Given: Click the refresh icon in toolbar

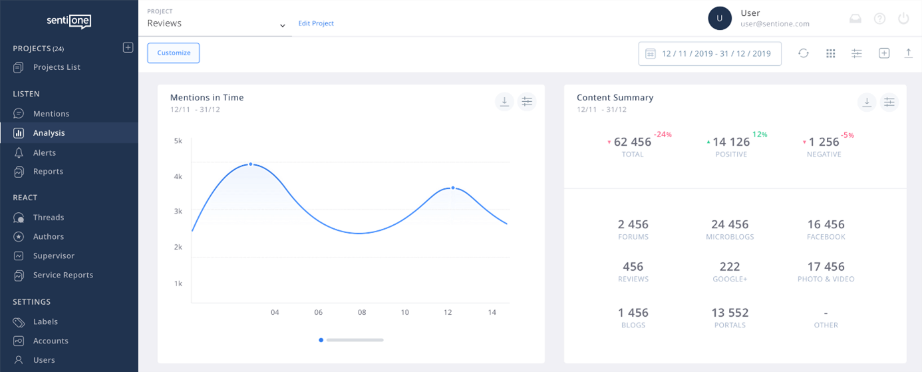Looking at the screenshot, I should (x=804, y=53).
